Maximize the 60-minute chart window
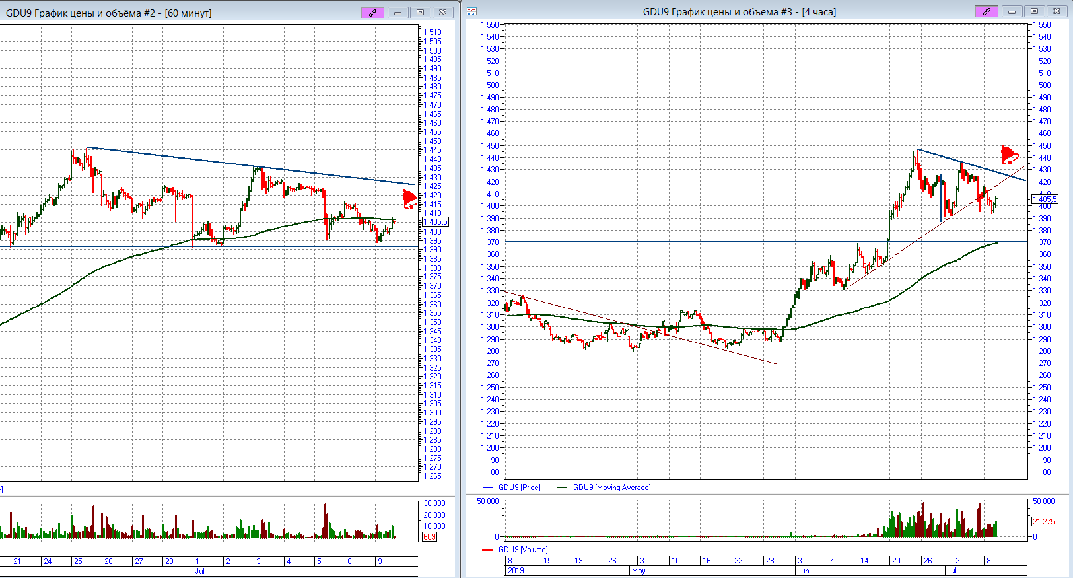Image resolution: width=1073 pixels, height=578 pixels. pyautogui.click(x=420, y=13)
